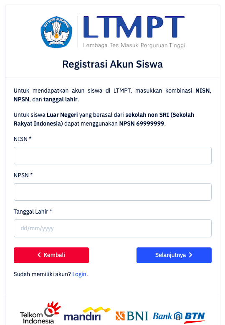Image resolution: width=225 pixels, height=325 pixels.
Task: Click the Mandiri bank logo
Action: [x=87, y=314]
